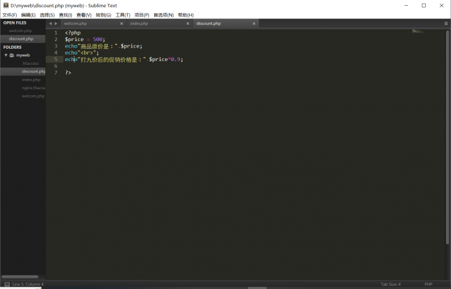This screenshot has width=451, height=289.
Task: Open the 项目(P) menu
Action: pyautogui.click(x=142, y=15)
